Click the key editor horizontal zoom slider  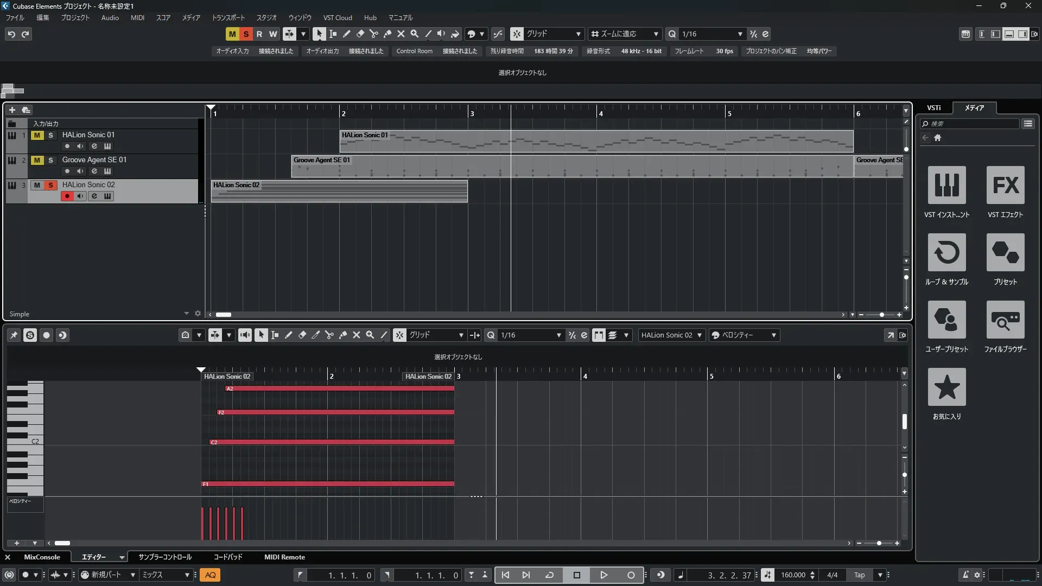pyautogui.click(x=879, y=543)
